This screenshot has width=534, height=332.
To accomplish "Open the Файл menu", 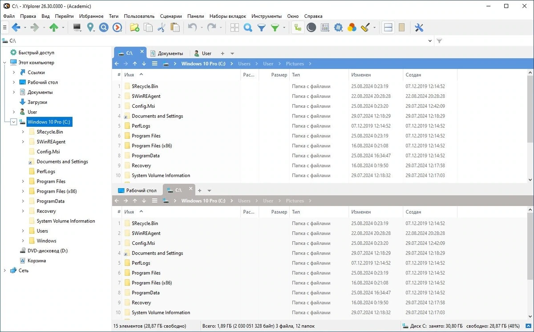I will pos(9,16).
